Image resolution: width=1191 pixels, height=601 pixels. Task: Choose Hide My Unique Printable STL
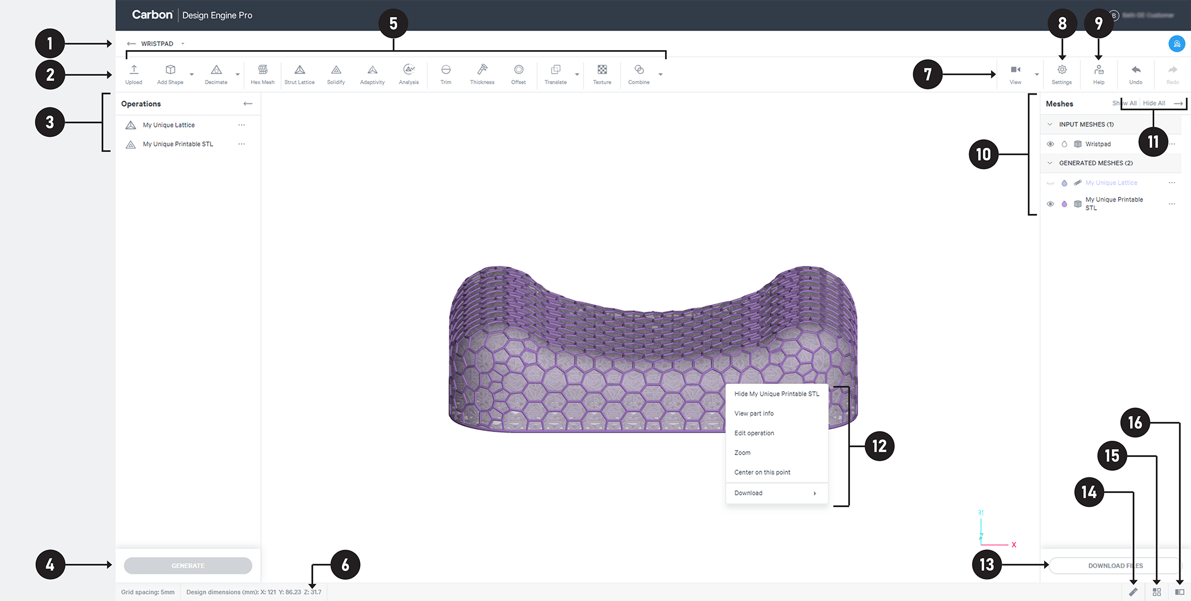point(776,394)
